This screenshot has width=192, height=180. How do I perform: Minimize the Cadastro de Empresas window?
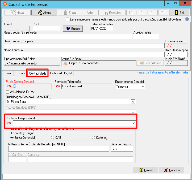coord(168,3)
